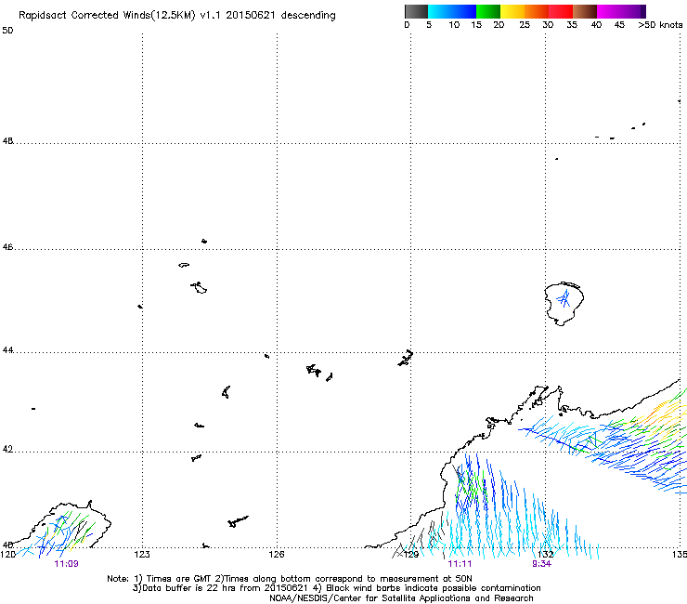Click the latitude label '44'

pos(7,350)
